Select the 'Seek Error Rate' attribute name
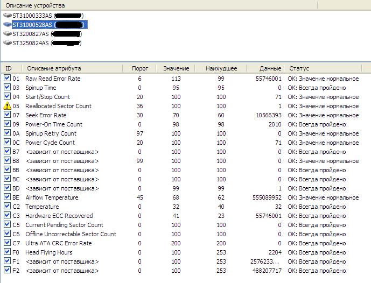Screen dimensions: 371x283 pyautogui.click(x=46, y=115)
